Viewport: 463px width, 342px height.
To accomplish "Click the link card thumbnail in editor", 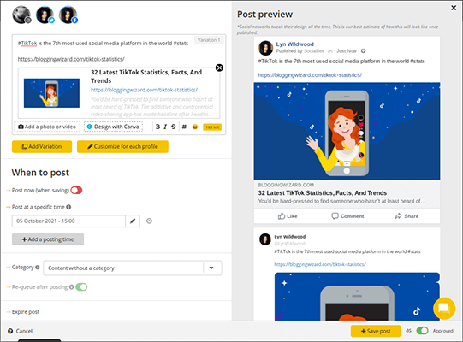I will point(51,93).
